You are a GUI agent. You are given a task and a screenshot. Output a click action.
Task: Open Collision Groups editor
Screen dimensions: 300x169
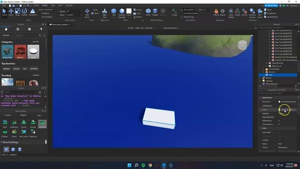pos(252,13)
